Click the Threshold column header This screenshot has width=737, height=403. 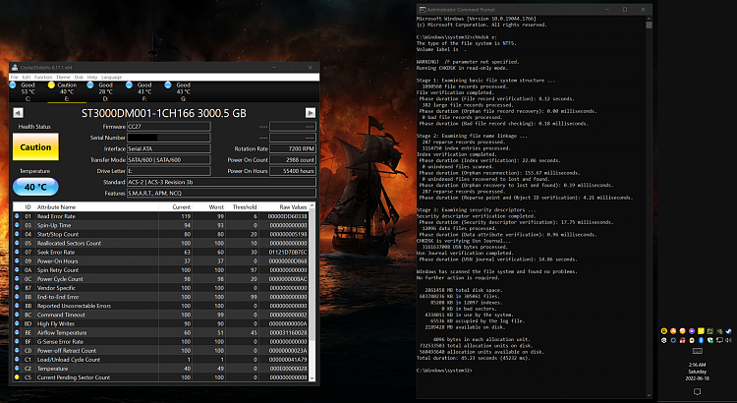pyautogui.click(x=242, y=207)
